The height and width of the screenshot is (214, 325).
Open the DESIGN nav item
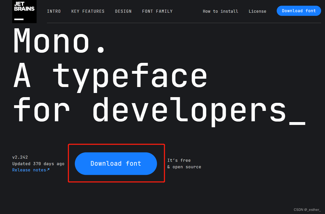[x=123, y=11]
